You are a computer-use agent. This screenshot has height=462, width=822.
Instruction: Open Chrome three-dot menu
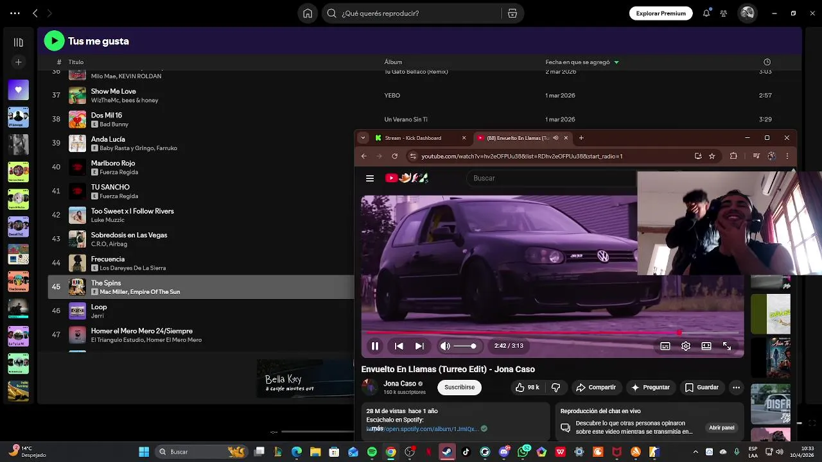[787, 156]
